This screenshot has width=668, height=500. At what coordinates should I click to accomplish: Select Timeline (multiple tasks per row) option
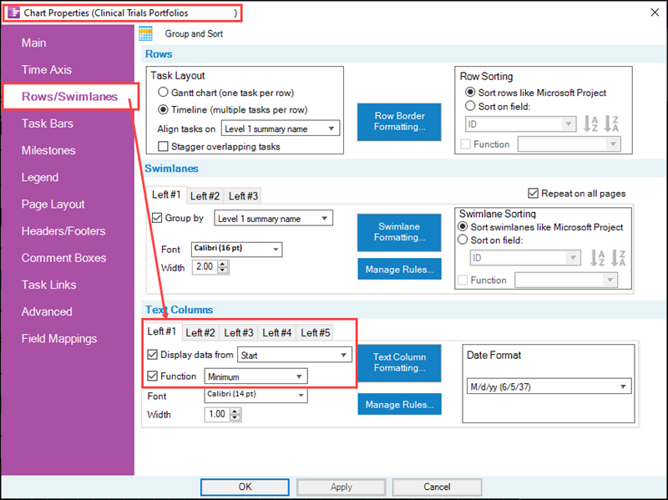[x=163, y=109]
